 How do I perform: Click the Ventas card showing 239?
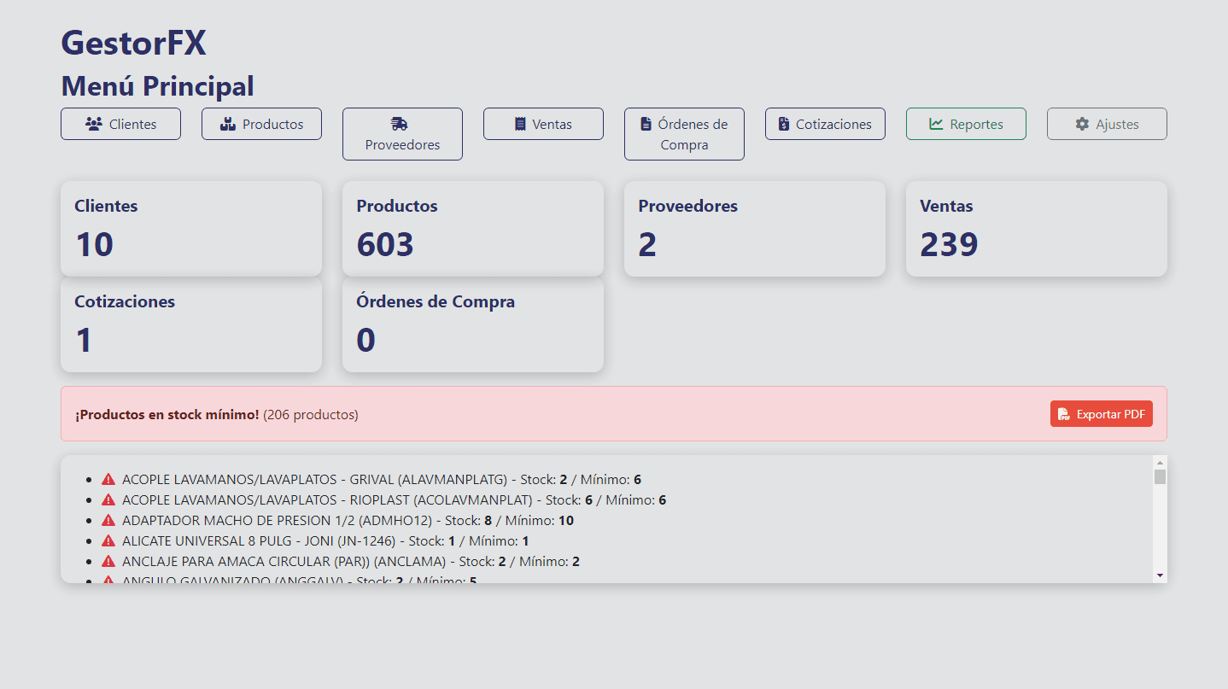pyautogui.click(x=1036, y=228)
